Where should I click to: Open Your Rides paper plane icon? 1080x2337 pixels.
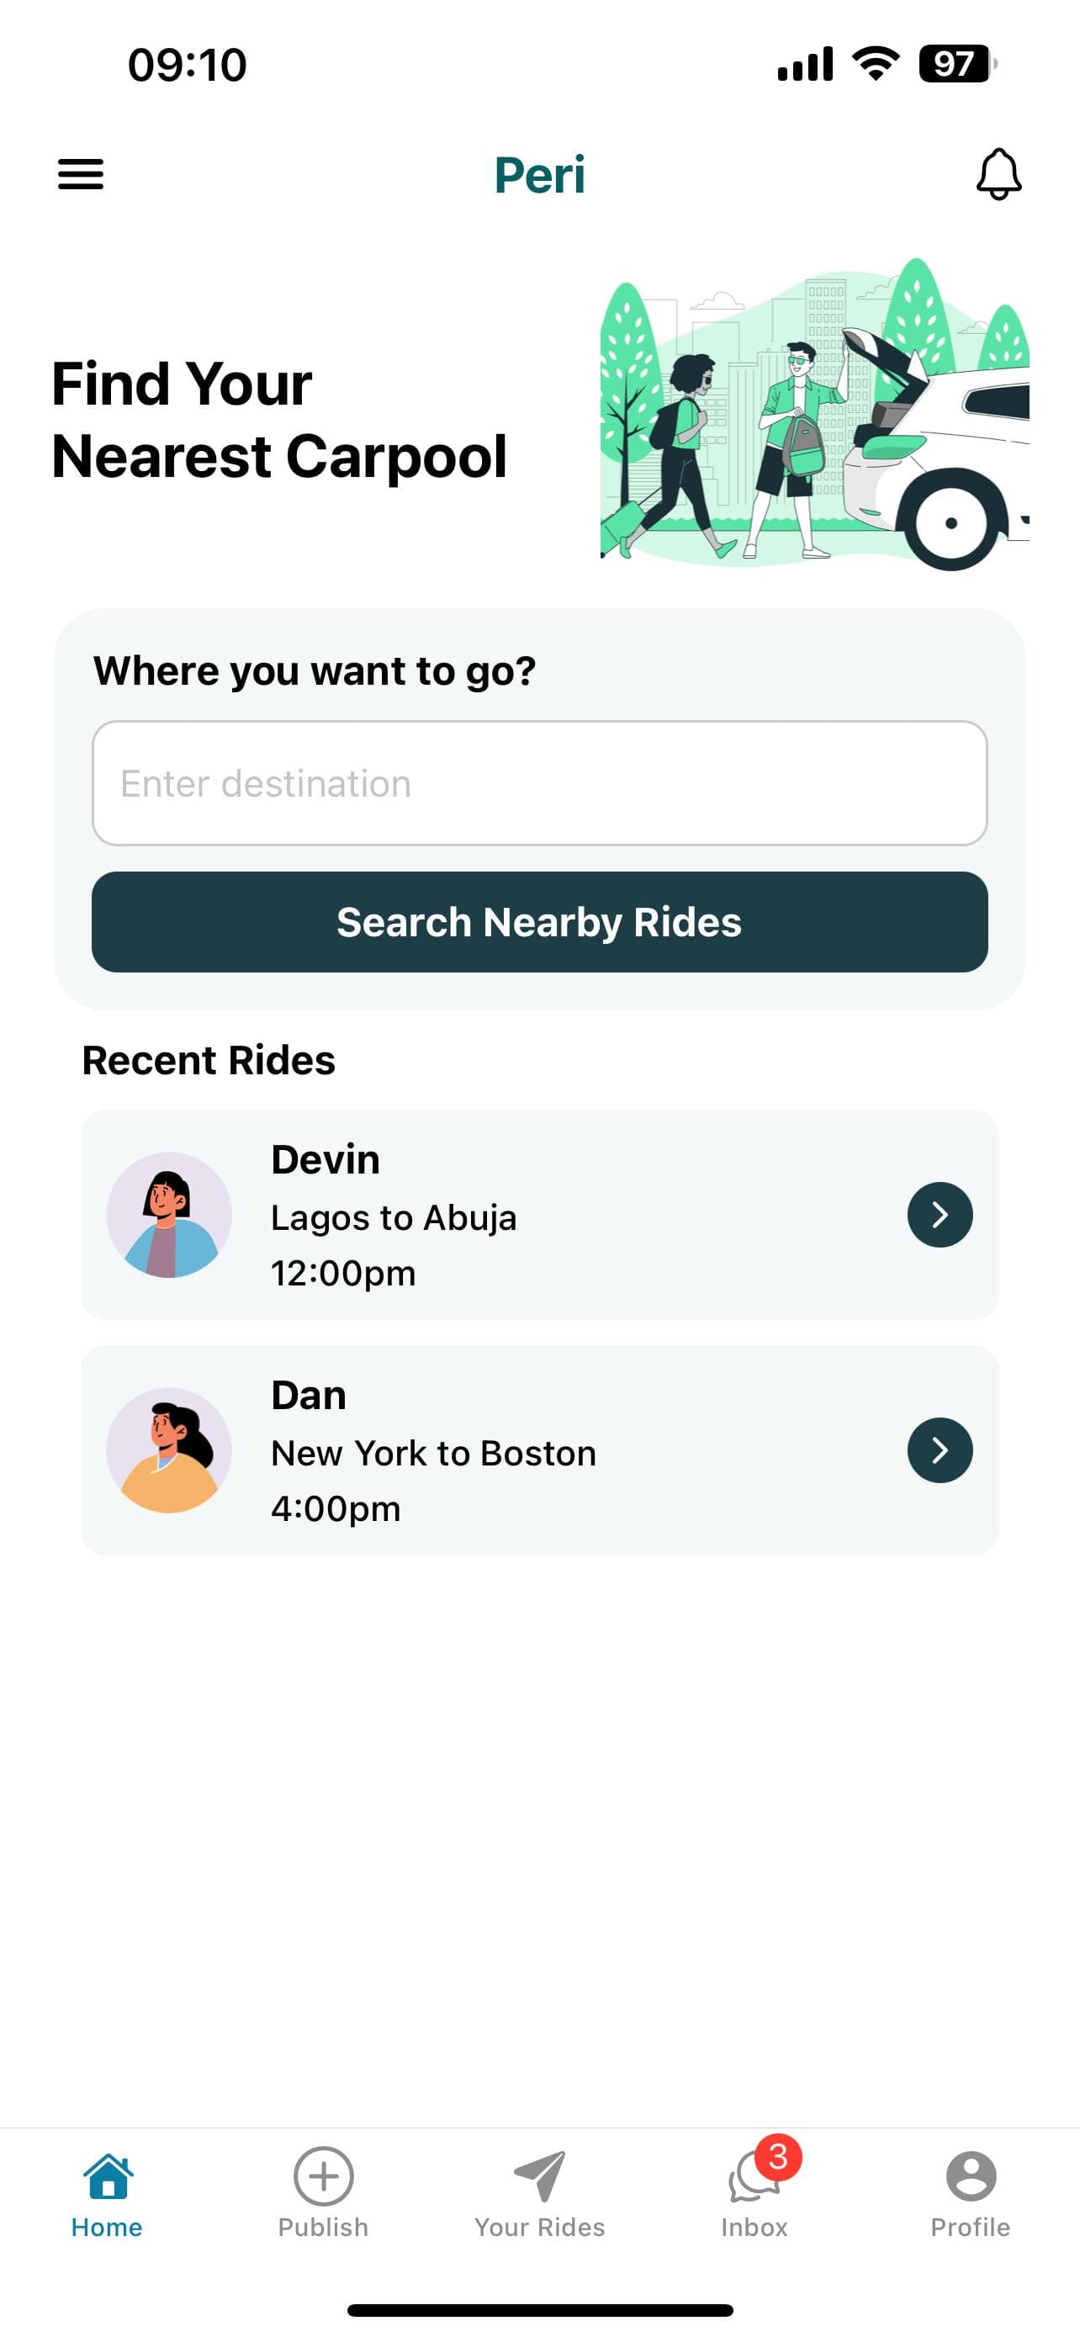[x=539, y=2175]
